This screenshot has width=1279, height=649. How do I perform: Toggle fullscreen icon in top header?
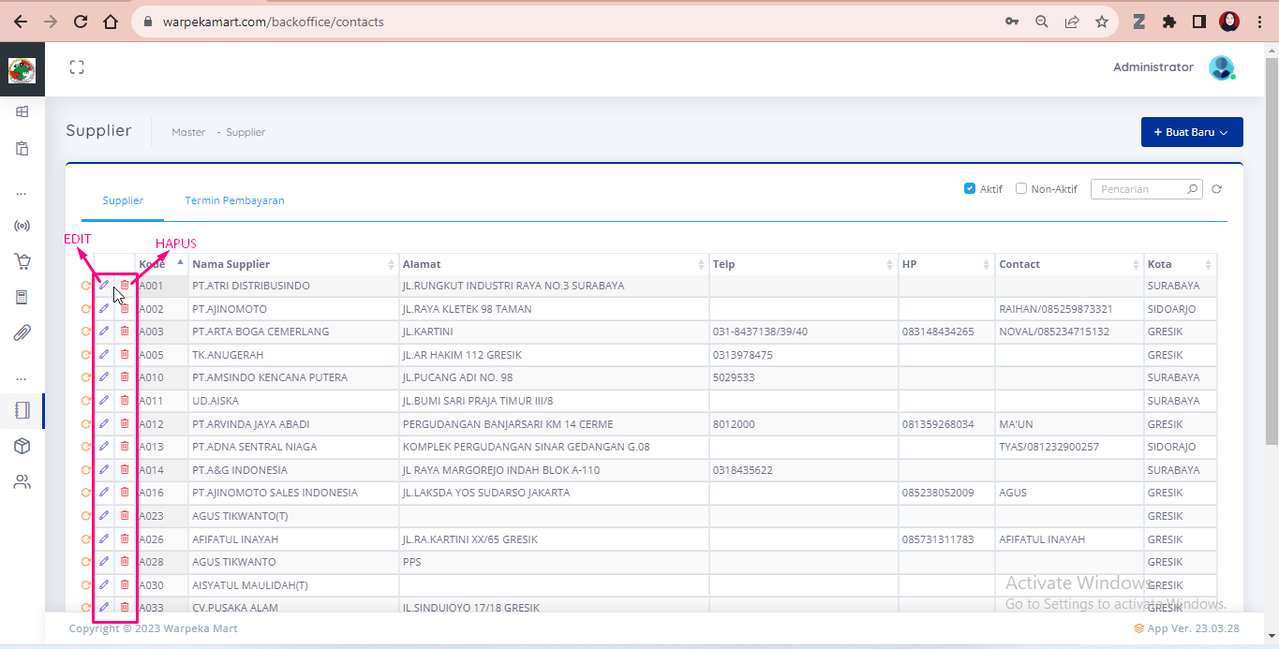pos(77,66)
